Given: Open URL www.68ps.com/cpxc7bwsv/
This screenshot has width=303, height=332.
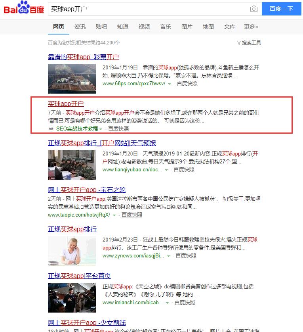Looking at the screenshot, I should pos(134,84).
